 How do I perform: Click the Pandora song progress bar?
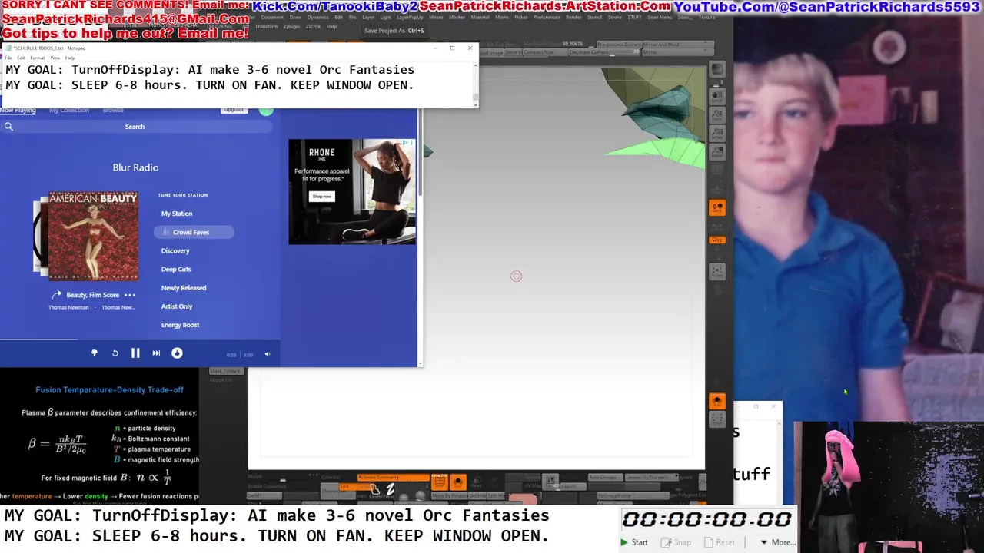click(x=140, y=339)
